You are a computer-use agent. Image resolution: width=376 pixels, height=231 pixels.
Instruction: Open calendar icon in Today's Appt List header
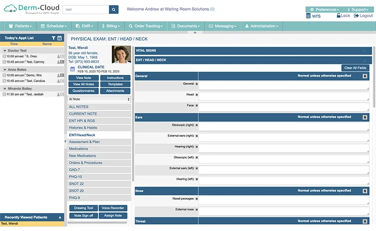point(60,38)
